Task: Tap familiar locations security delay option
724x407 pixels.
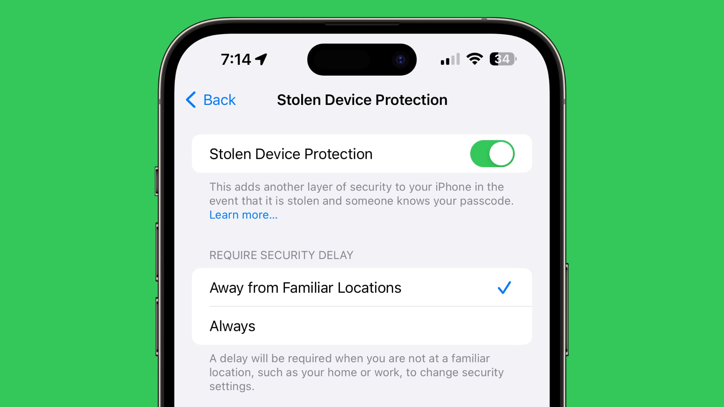Action: [x=362, y=287]
